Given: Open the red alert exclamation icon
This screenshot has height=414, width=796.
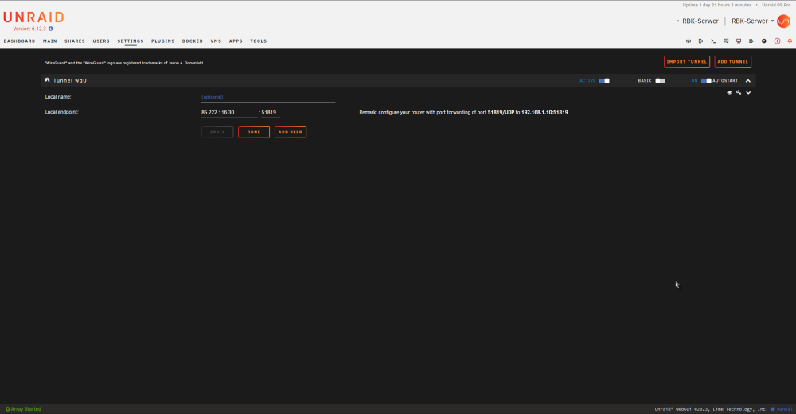Looking at the screenshot, I should [777, 41].
